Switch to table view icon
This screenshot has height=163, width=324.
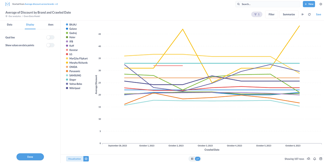click(x=192, y=159)
